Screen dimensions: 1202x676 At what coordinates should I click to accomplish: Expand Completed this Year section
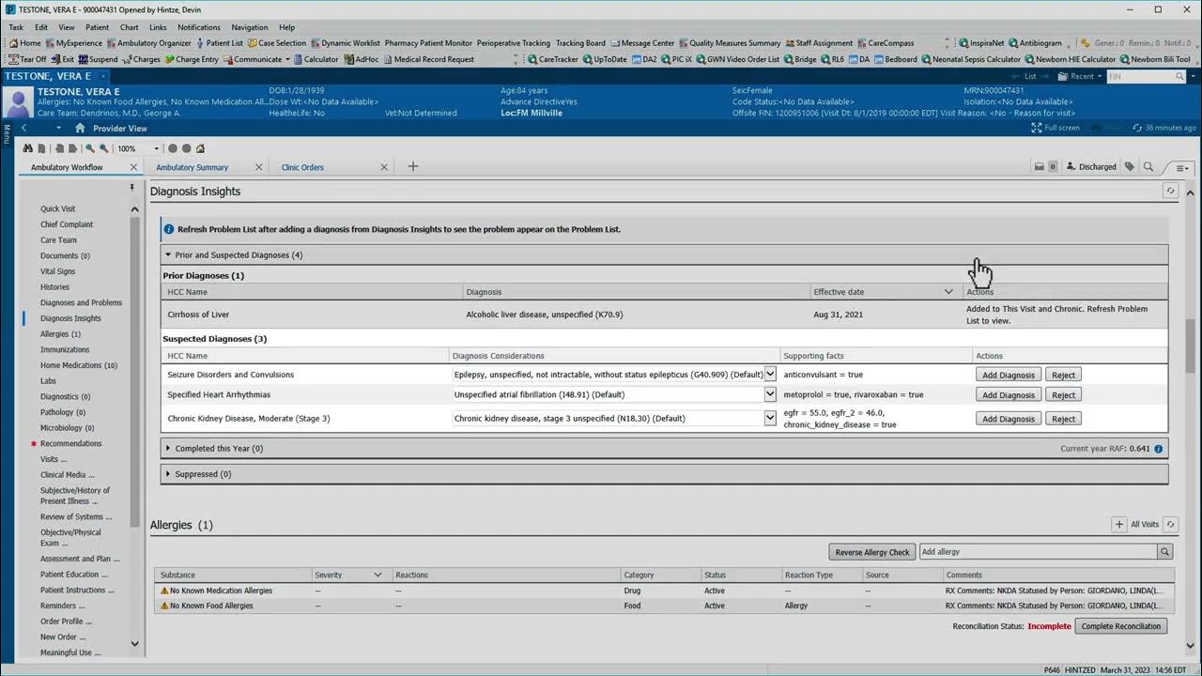(x=168, y=449)
